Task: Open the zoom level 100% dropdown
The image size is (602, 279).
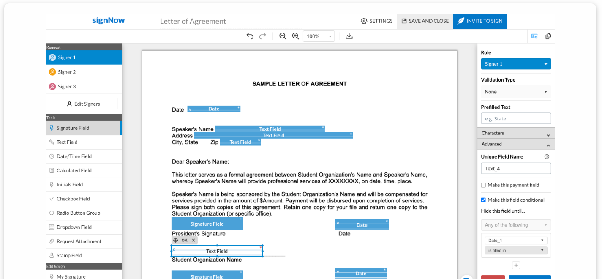Action: coord(319,36)
